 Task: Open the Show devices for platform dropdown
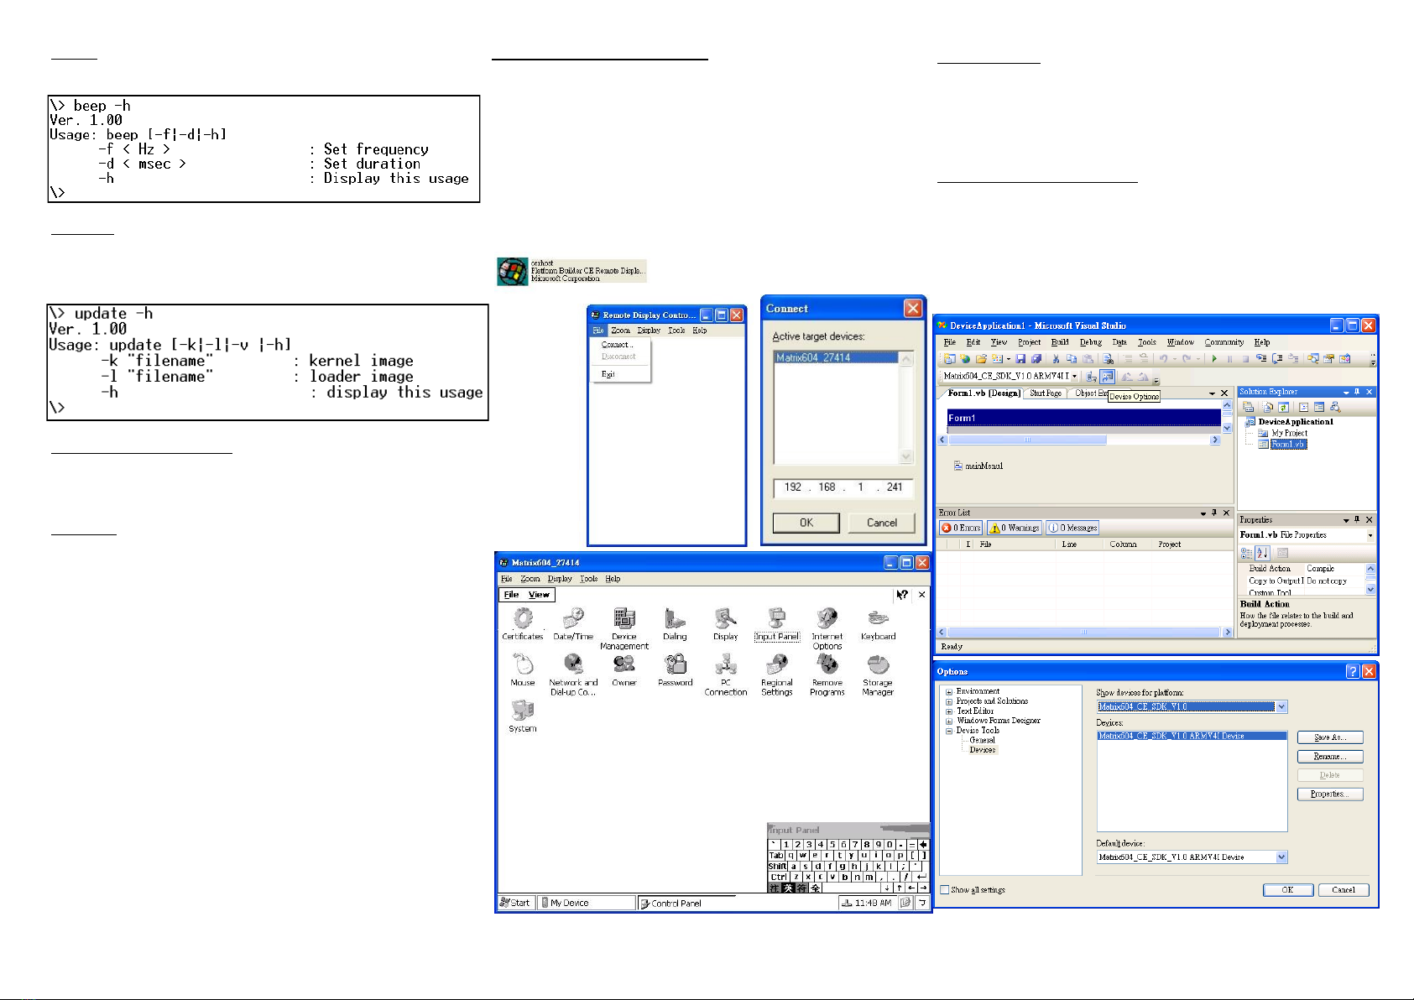(1281, 706)
